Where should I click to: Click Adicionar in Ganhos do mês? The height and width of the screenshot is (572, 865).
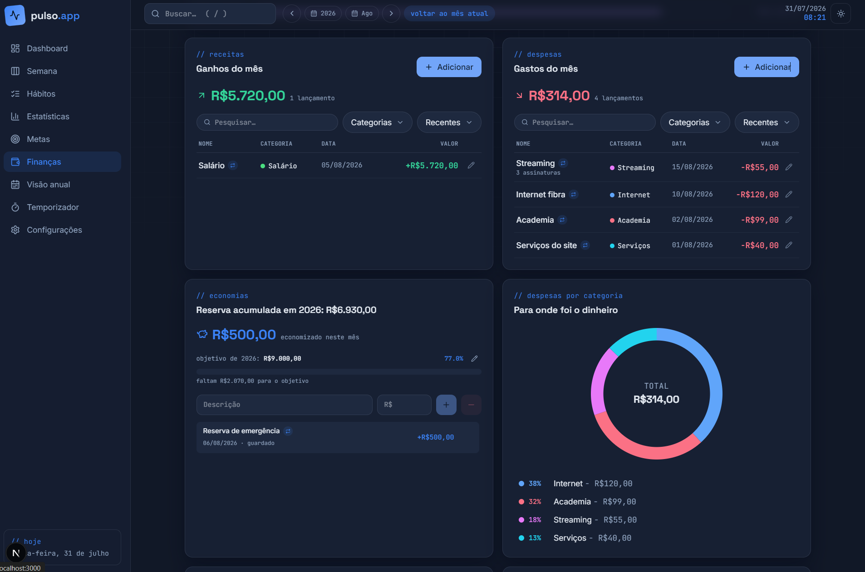(x=449, y=67)
